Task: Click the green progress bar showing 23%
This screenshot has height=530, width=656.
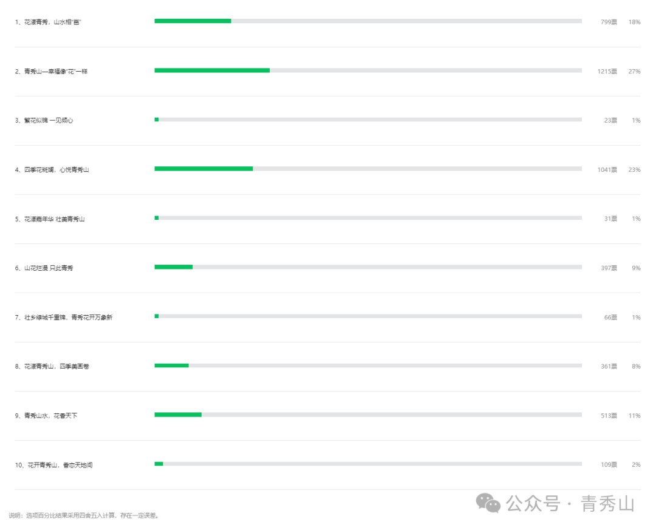Action: (x=203, y=169)
